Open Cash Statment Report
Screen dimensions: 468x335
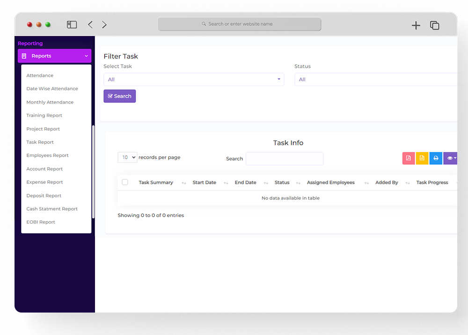52,209
